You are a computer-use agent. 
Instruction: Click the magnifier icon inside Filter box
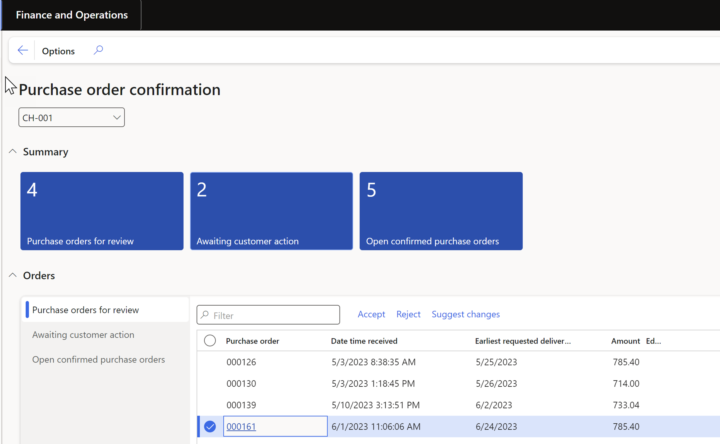click(204, 315)
